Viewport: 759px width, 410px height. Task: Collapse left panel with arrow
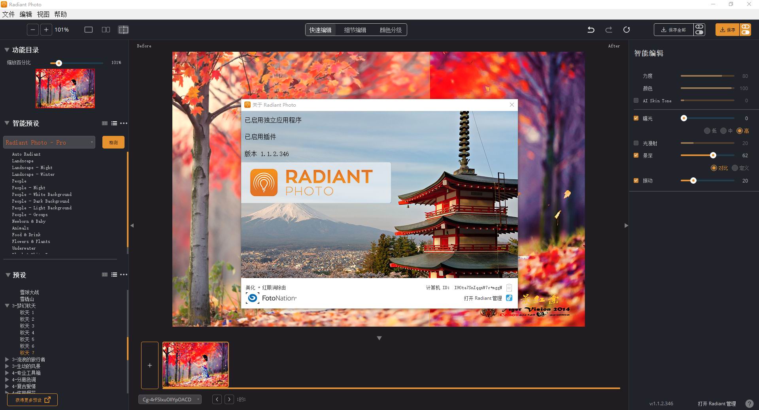click(132, 226)
